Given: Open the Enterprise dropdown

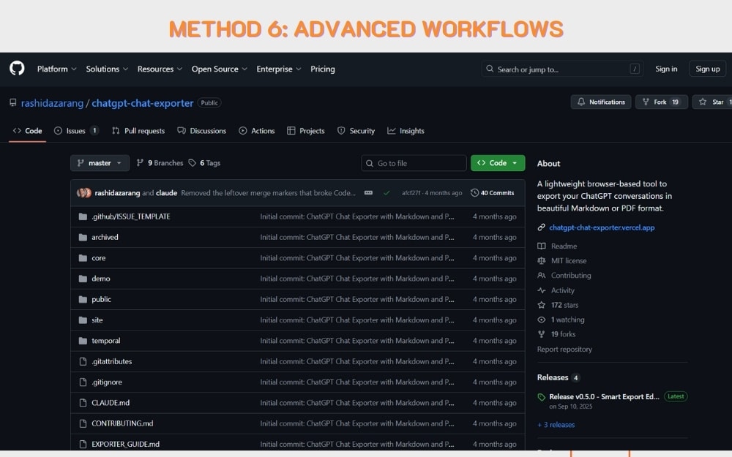Looking at the screenshot, I should (279, 69).
